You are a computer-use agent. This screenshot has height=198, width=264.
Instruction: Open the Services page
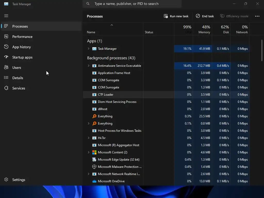click(x=41, y=88)
